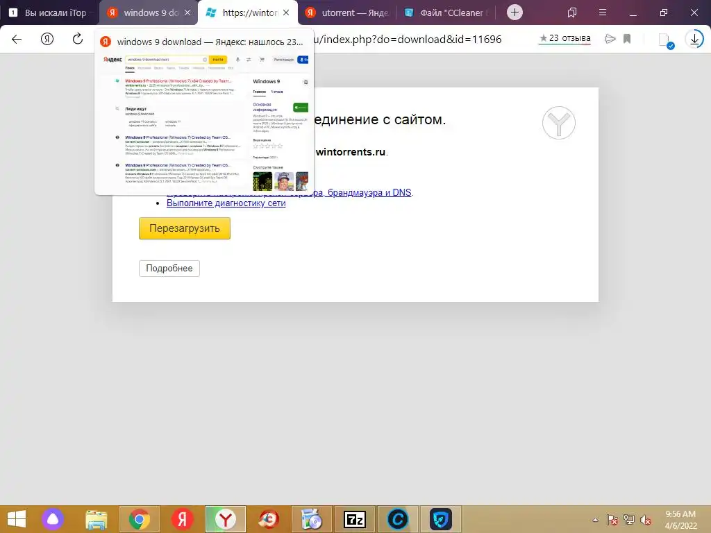The image size is (711, 533).
Task: Click the Подробнее button
Action: (169, 269)
